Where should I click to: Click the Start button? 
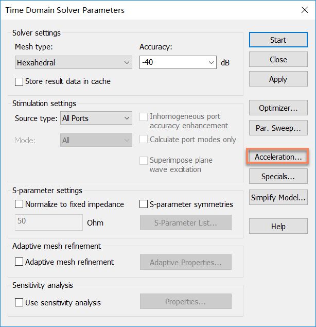point(278,40)
